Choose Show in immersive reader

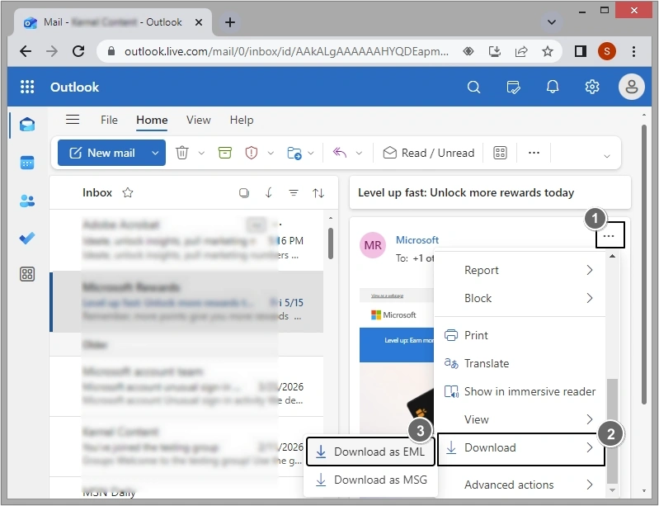[x=520, y=391]
